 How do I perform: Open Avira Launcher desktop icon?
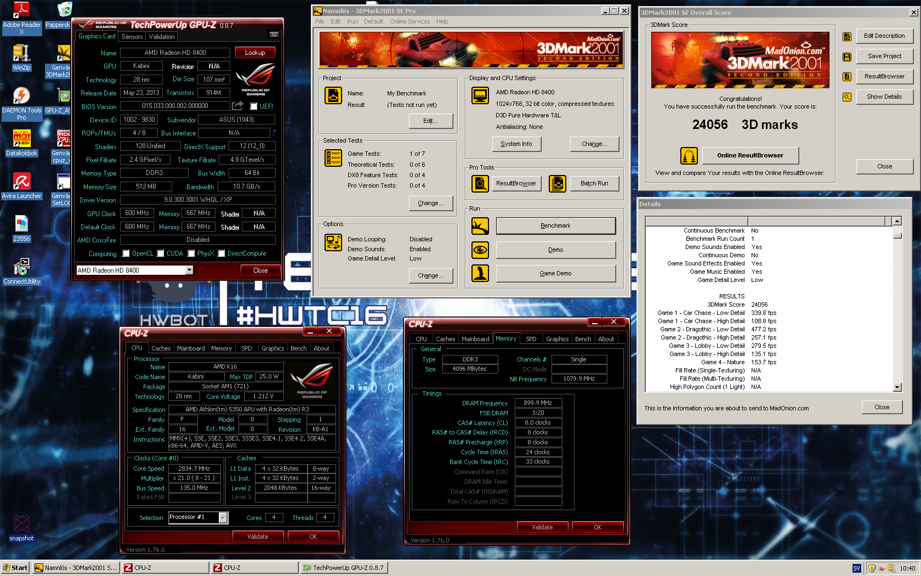pyautogui.click(x=21, y=186)
